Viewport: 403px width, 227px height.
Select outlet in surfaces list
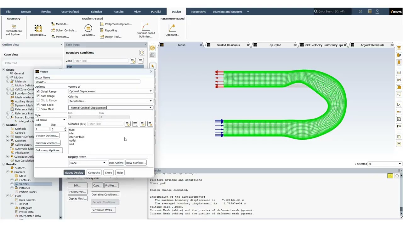coord(73,141)
